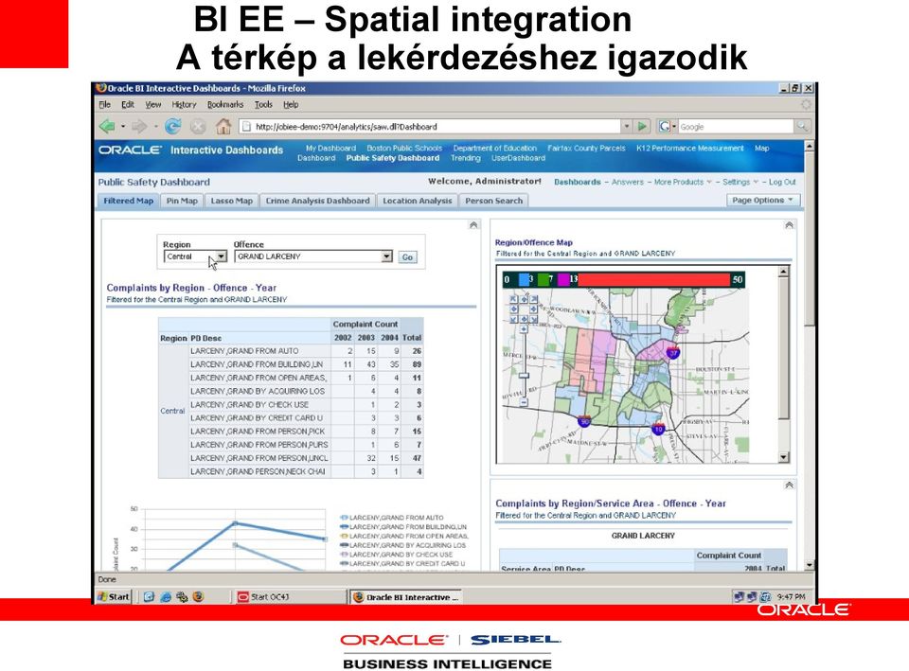
Task: Click the green legend swatch labeled 7
Action: coord(544,279)
